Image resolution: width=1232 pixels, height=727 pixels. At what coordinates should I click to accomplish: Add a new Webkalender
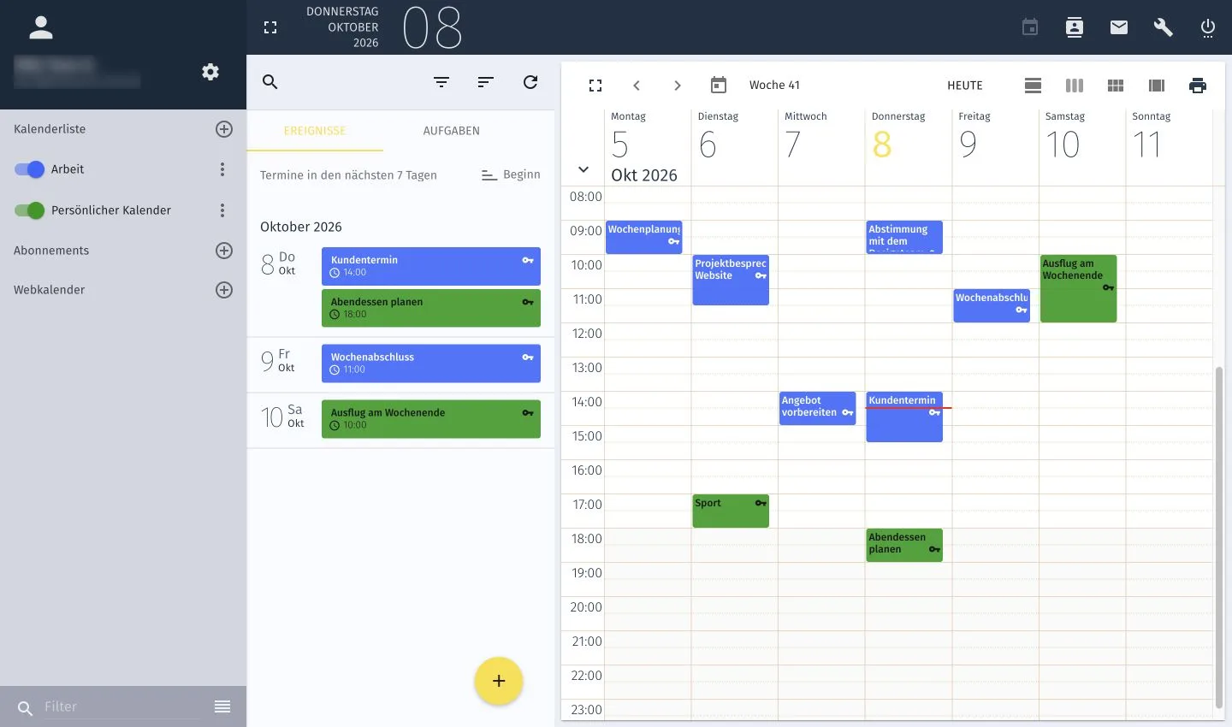pos(224,290)
